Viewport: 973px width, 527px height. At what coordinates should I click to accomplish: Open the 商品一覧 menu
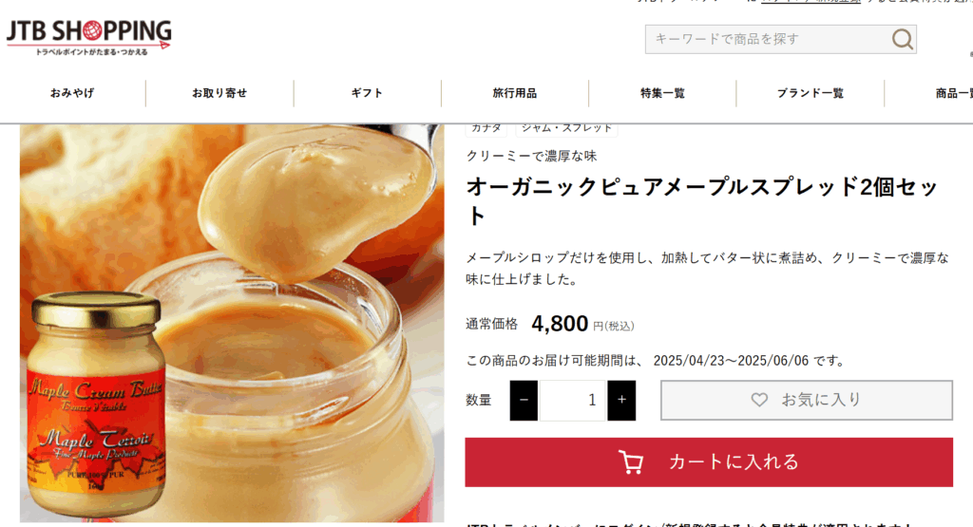(x=953, y=93)
